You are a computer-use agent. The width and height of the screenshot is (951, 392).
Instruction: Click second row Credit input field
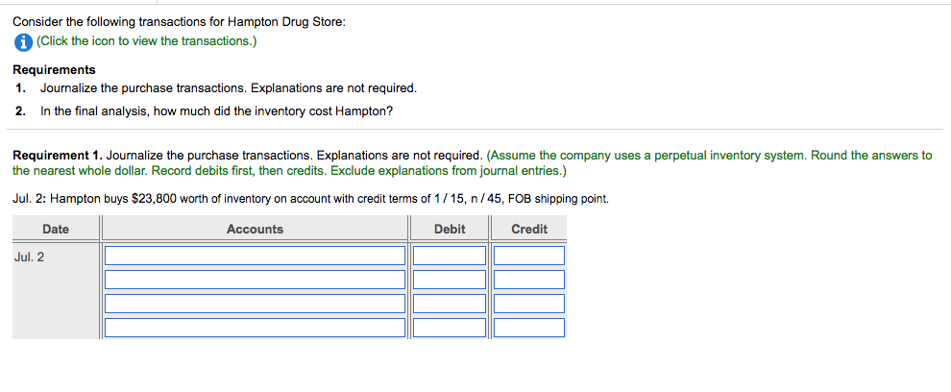pyautogui.click(x=529, y=280)
